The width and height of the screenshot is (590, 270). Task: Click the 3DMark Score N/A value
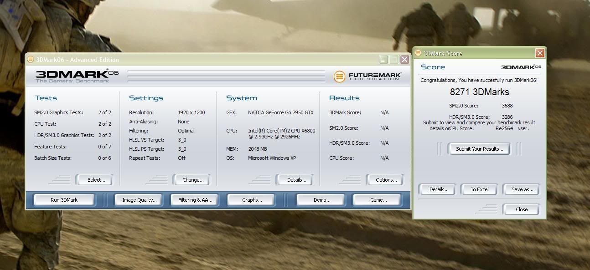(384, 112)
